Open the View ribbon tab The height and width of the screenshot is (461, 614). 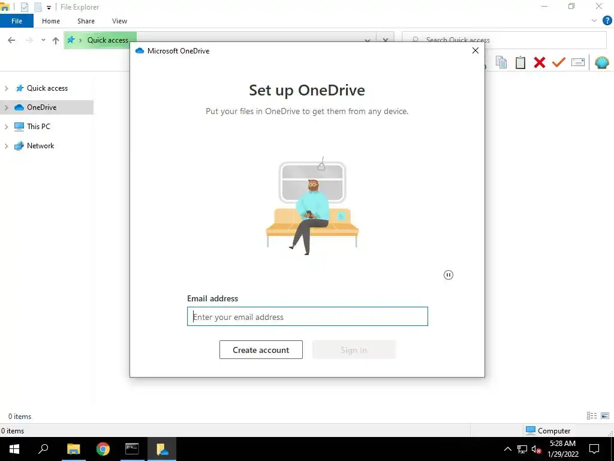click(x=119, y=21)
